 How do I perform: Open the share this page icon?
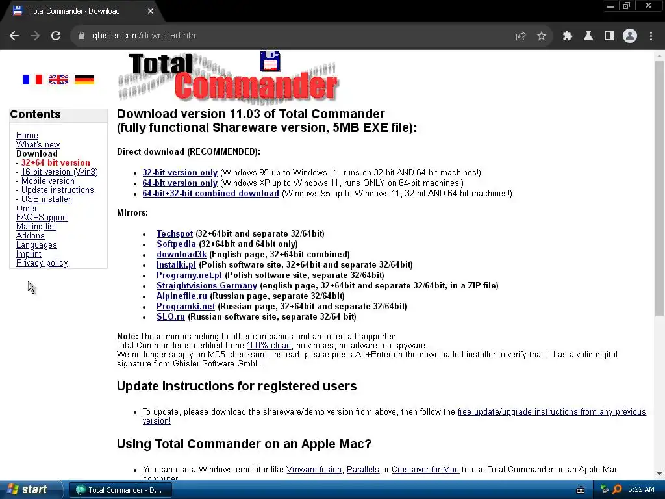[x=520, y=36]
